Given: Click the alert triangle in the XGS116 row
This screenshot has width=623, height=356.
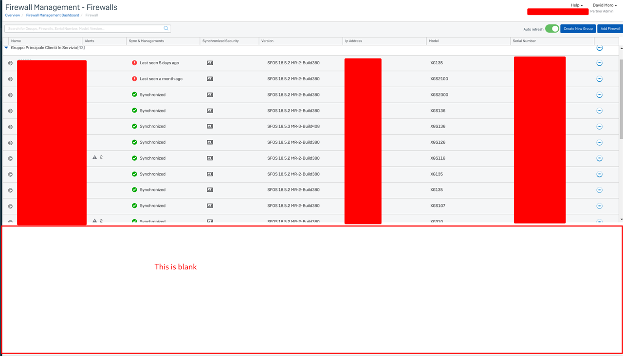Looking at the screenshot, I should pyautogui.click(x=95, y=157).
